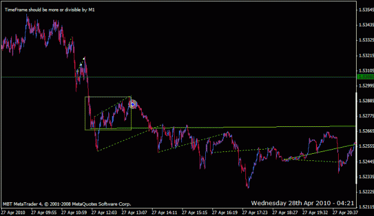Viewport: 374px width, 216px height.
Task: Click the green 1.5306 current price tag
Action: click(366, 77)
